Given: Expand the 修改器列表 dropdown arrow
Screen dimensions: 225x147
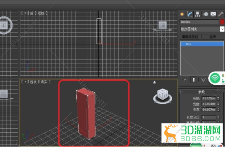Looking at the screenshot, I should tap(222, 29).
